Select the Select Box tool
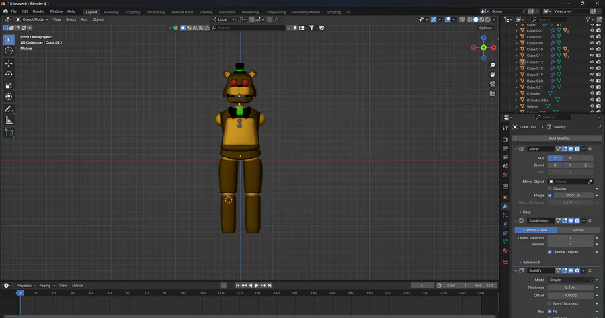Screen dimensions: 605x318 click(x=9, y=40)
